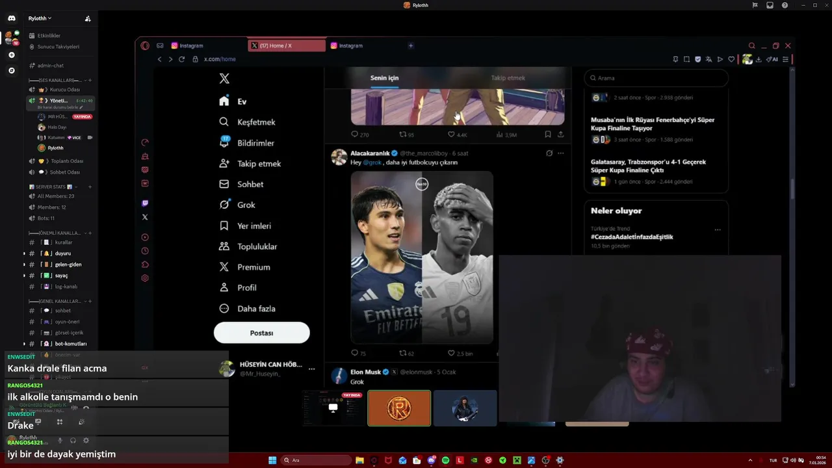Switch to the Takip etmek feed tab
Viewport: 832px width, 468px height.
click(508, 78)
